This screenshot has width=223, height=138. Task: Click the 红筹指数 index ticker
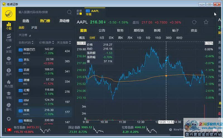pyautogui.click(x=139, y=130)
